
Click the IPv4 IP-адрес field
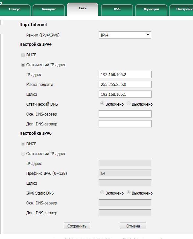125,74
